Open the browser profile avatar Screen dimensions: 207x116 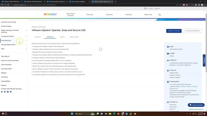coord(202,5)
